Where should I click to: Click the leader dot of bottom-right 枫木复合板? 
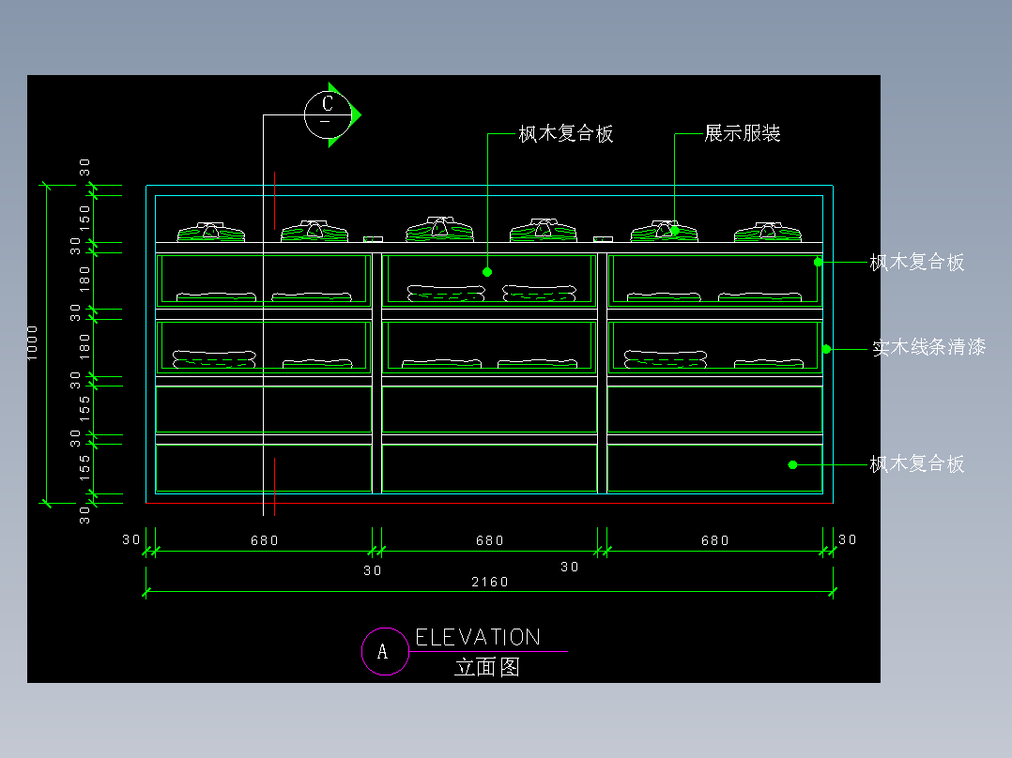pos(792,464)
